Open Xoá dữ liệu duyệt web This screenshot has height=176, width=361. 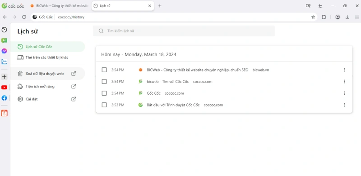pyautogui.click(x=48, y=74)
